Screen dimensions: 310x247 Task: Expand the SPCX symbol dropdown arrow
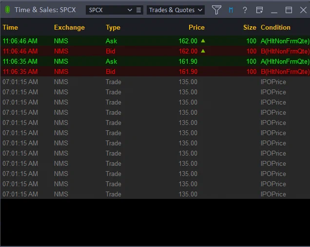tap(130, 10)
